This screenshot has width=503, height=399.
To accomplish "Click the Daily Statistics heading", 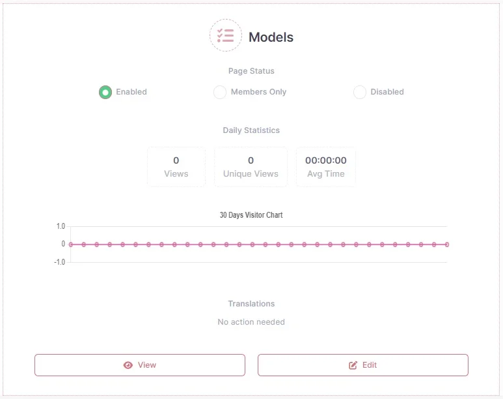I will point(251,130).
